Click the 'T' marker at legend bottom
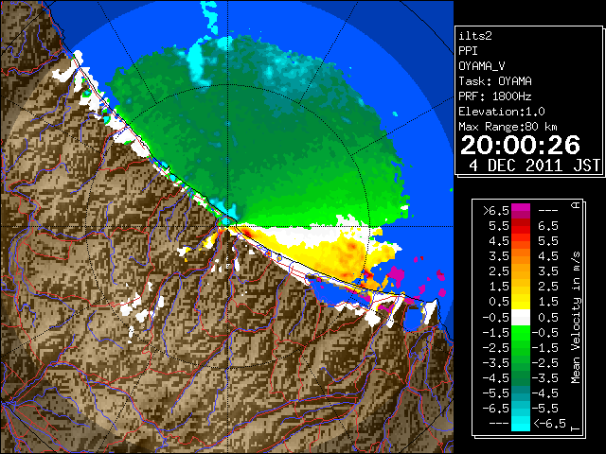This screenshot has height=454, width=606. pos(576,428)
